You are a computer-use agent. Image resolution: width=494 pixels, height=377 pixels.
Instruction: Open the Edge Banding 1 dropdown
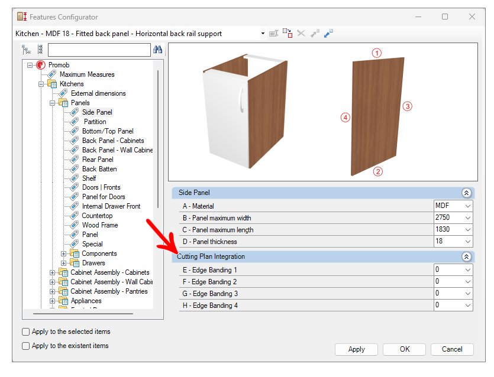click(468, 269)
